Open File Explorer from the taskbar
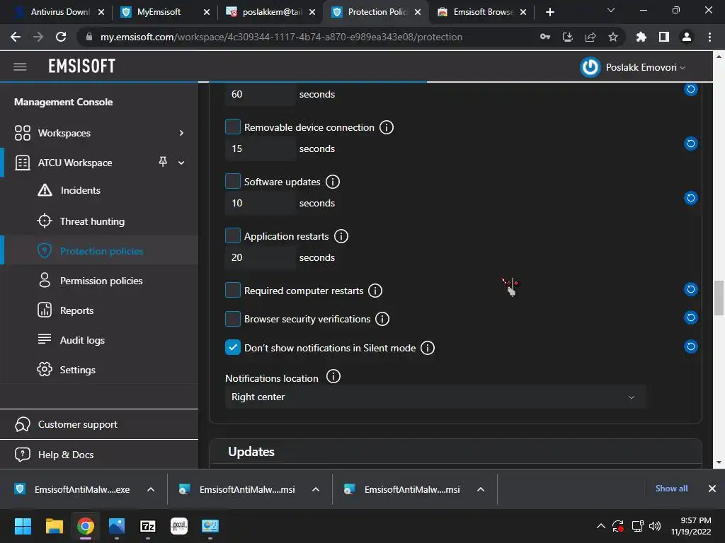The width and height of the screenshot is (725, 543). click(x=54, y=526)
